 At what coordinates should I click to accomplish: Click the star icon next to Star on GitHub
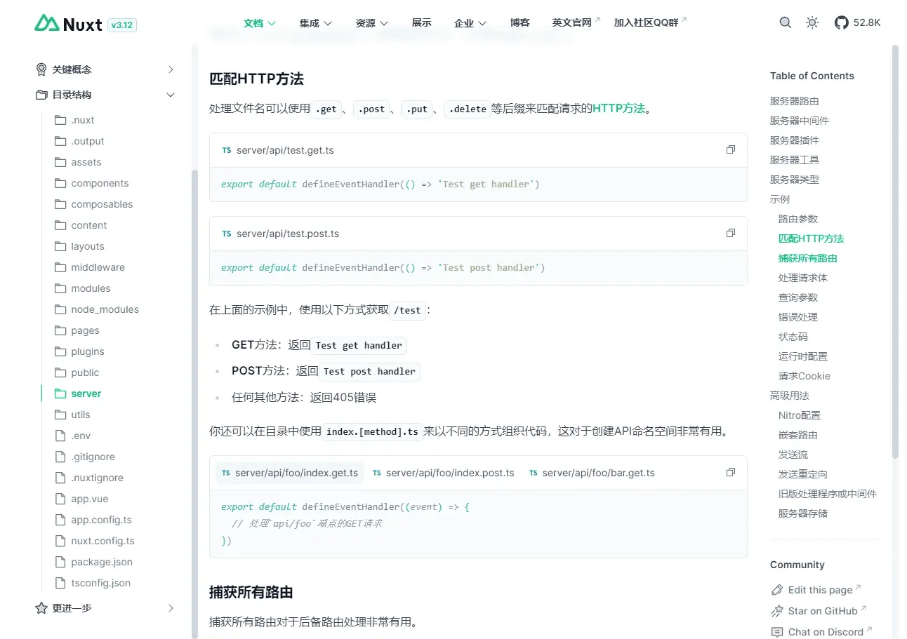tap(777, 611)
